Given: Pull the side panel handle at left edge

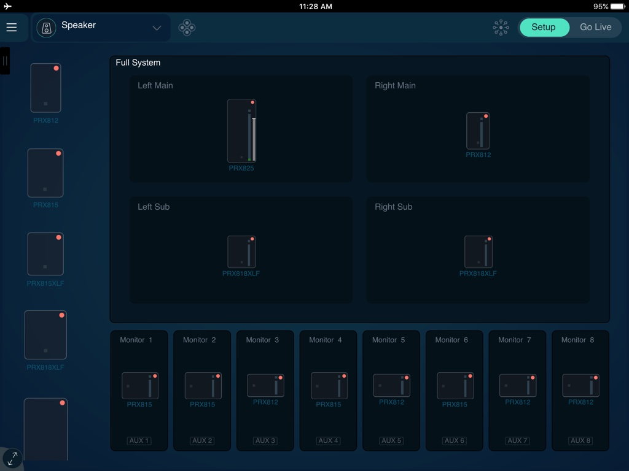Looking at the screenshot, I should tap(5, 61).
